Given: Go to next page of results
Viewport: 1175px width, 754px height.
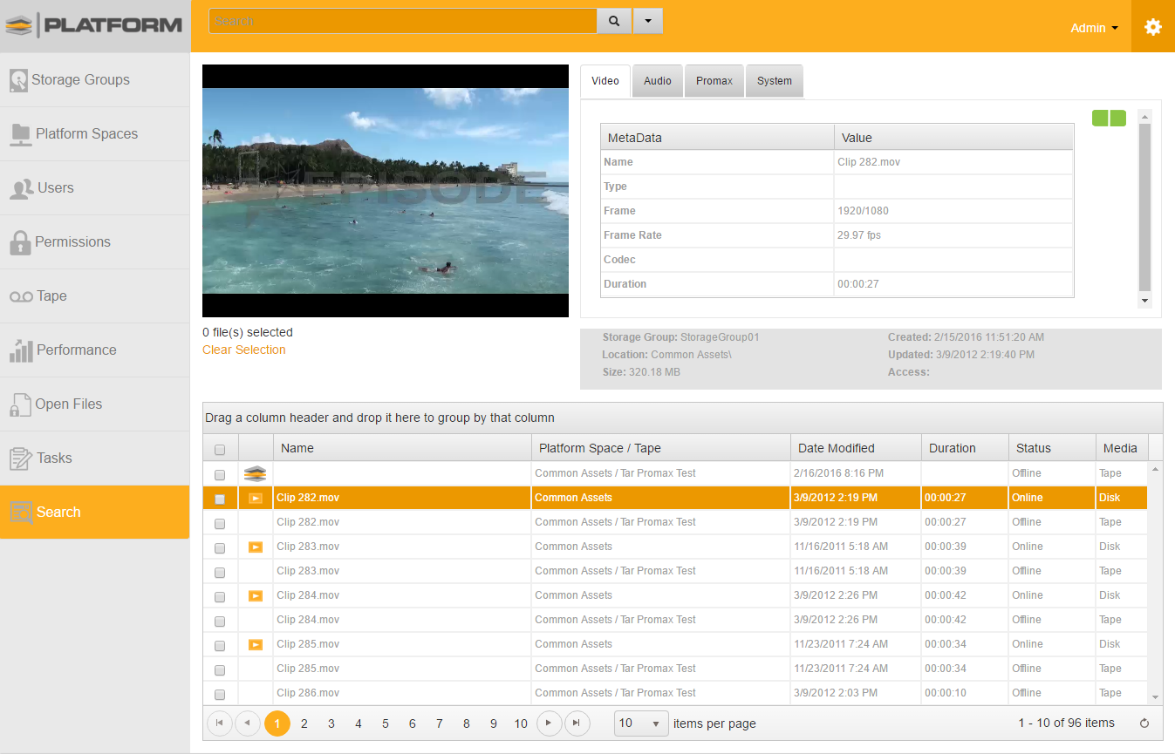Looking at the screenshot, I should click(549, 723).
